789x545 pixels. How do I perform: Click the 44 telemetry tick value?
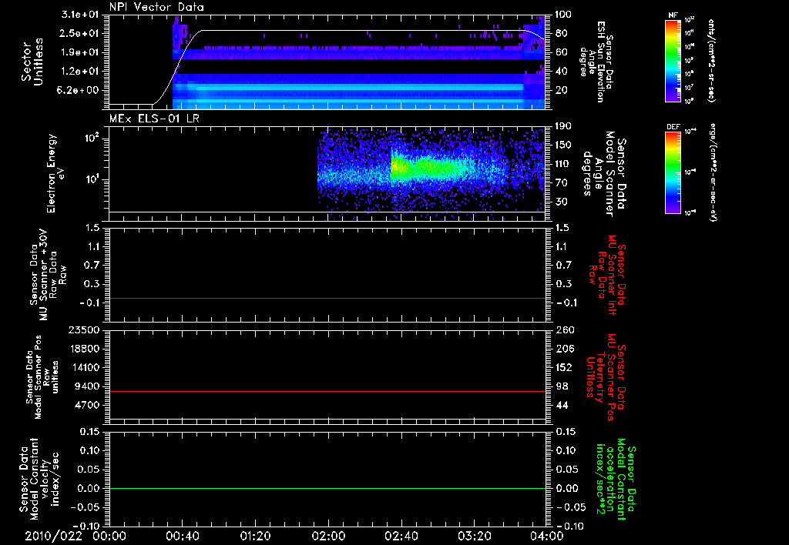pyautogui.click(x=561, y=405)
